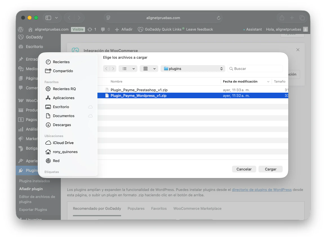Open Exportar Plugins submenu item
Screen dimensions: 330x237
pos(33,210)
